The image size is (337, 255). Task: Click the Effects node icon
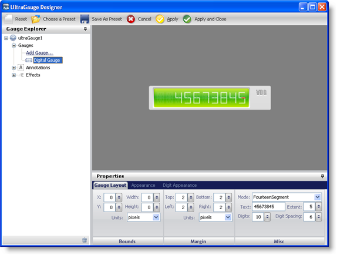[x=21, y=75]
